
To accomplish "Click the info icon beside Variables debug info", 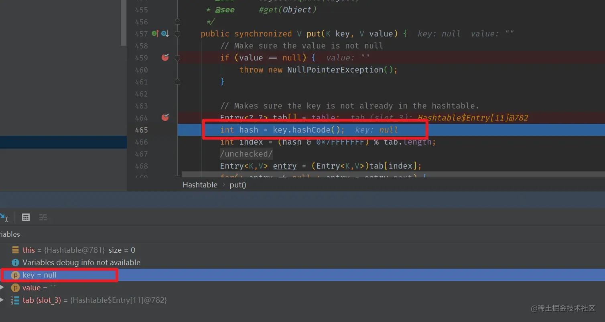I will (x=15, y=263).
